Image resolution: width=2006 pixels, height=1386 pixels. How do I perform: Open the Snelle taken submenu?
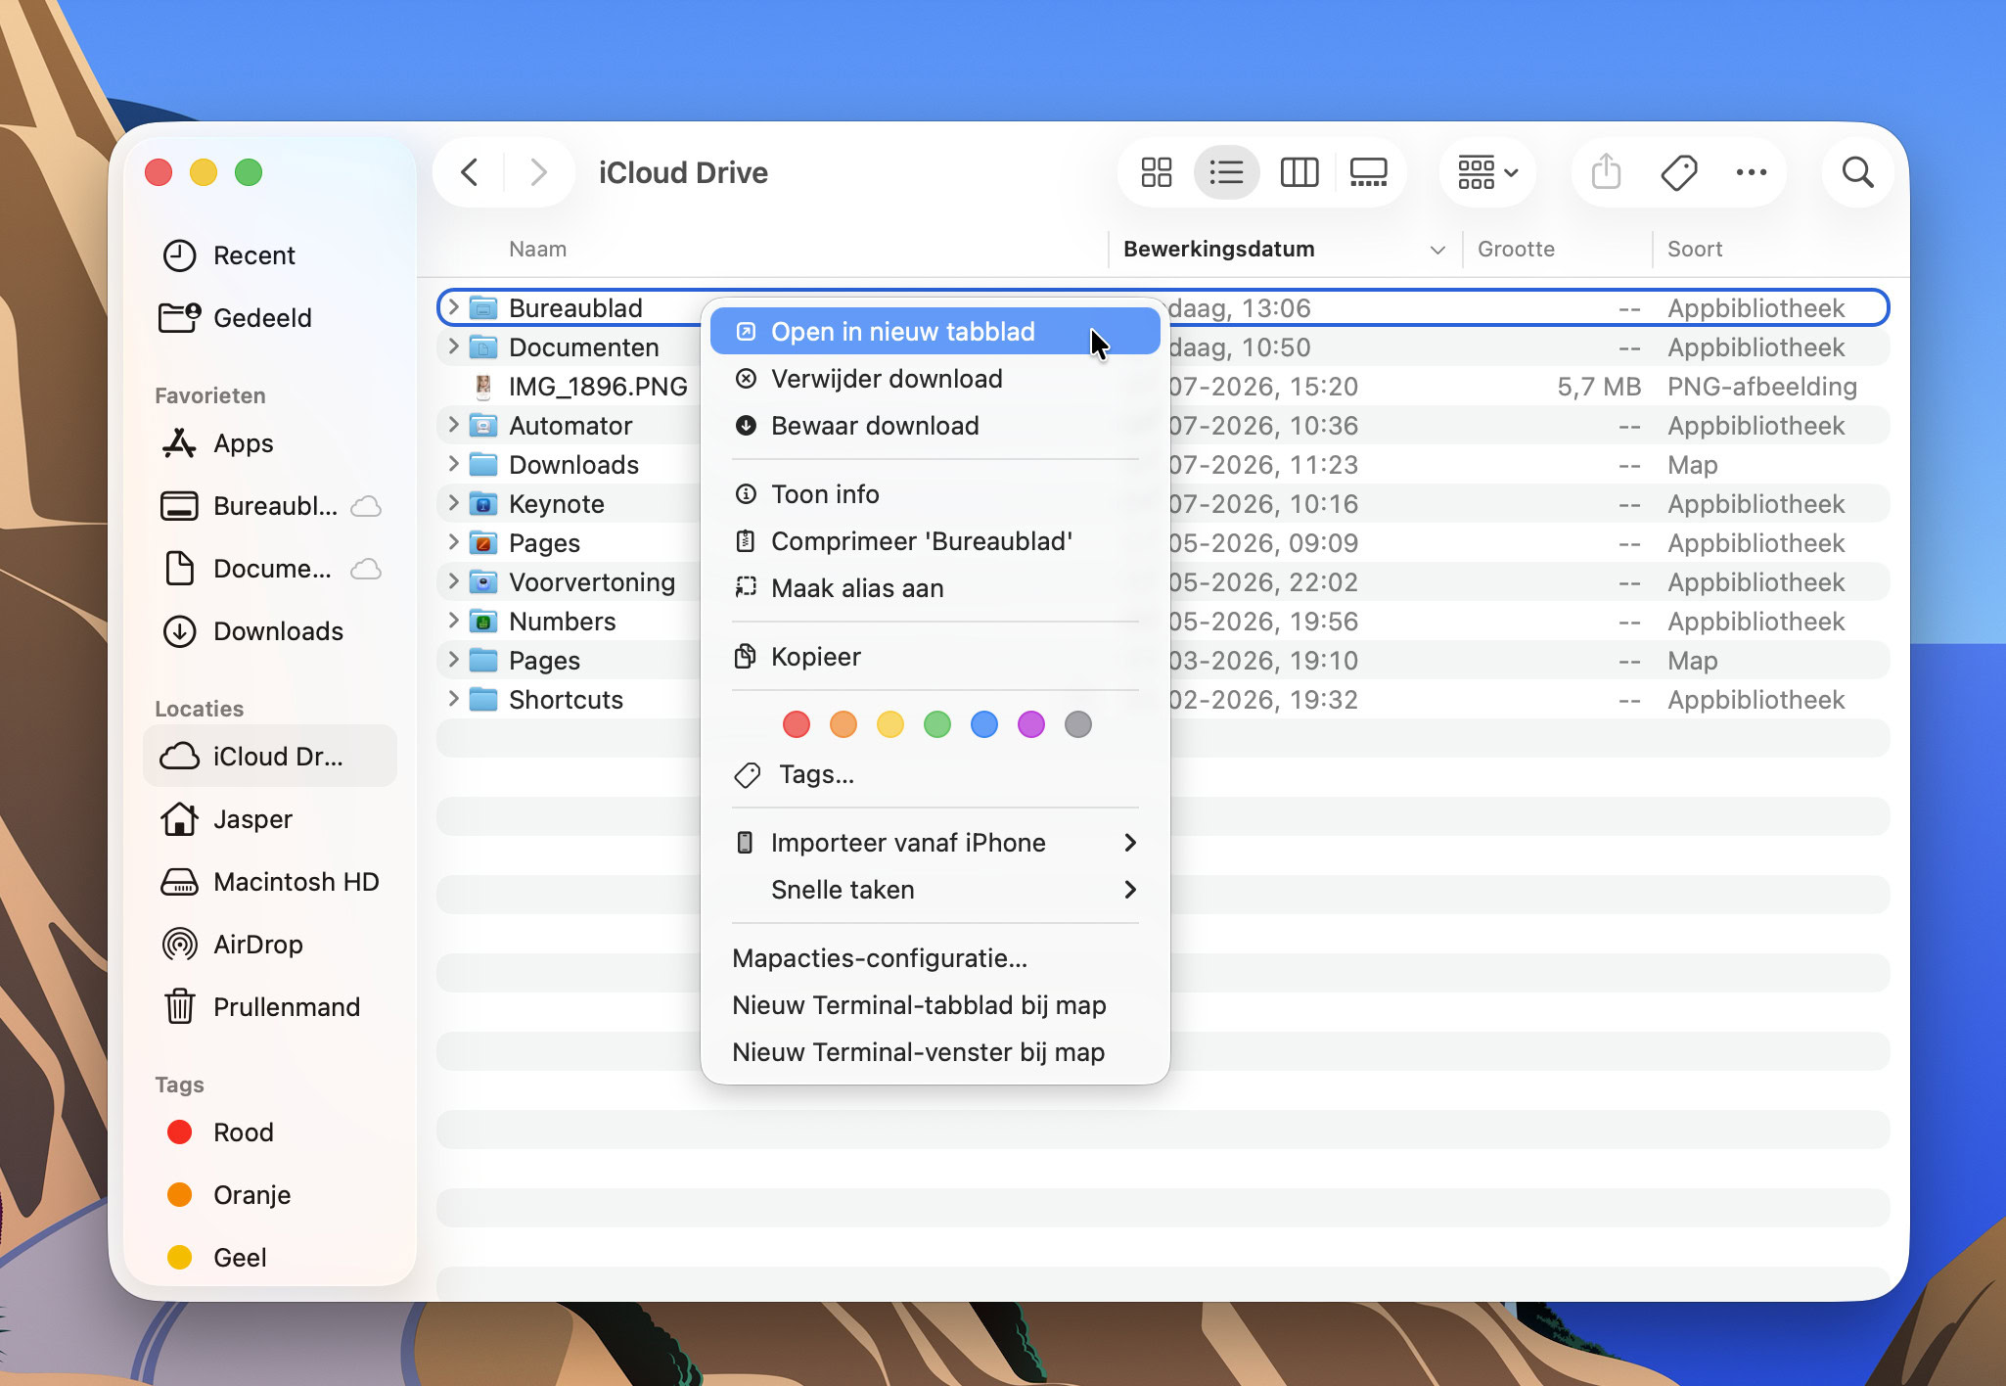(x=935, y=890)
